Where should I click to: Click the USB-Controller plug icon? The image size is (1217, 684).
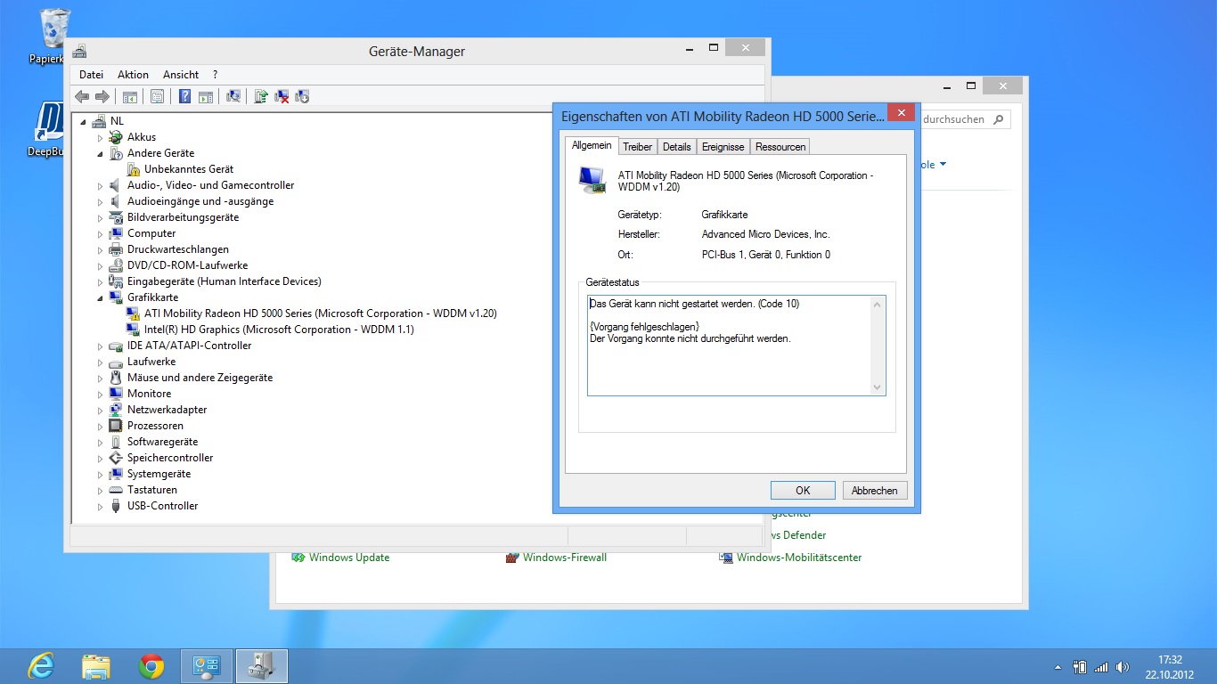(x=116, y=506)
